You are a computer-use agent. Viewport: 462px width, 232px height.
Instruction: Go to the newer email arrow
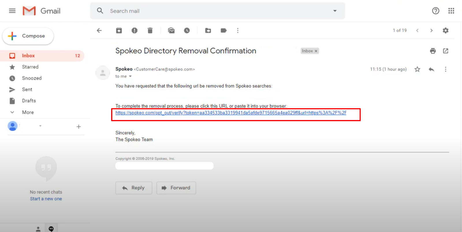tap(417, 31)
